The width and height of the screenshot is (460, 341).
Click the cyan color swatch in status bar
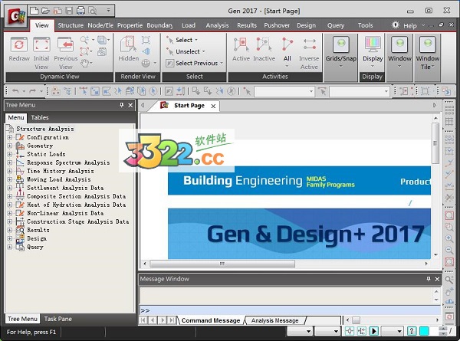[x=424, y=331]
